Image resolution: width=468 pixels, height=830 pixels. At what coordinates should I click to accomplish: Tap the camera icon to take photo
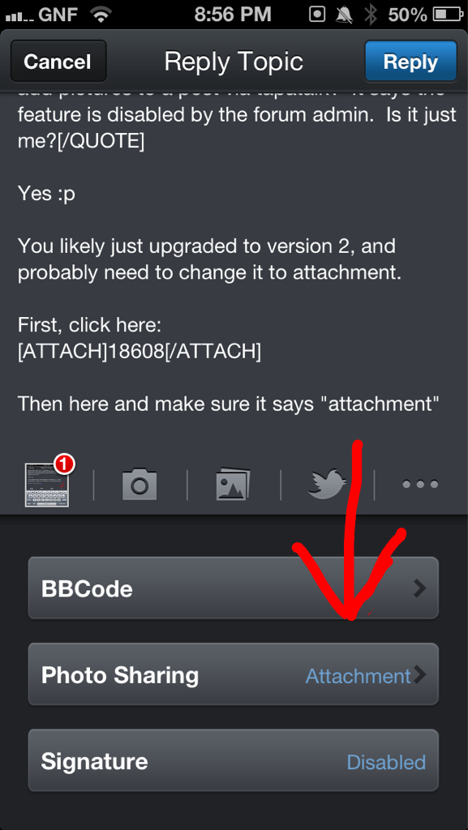click(140, 483)
